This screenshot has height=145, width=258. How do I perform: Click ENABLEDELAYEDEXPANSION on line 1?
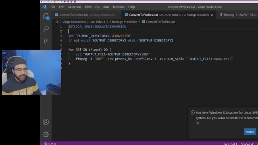tap(106, 27)
